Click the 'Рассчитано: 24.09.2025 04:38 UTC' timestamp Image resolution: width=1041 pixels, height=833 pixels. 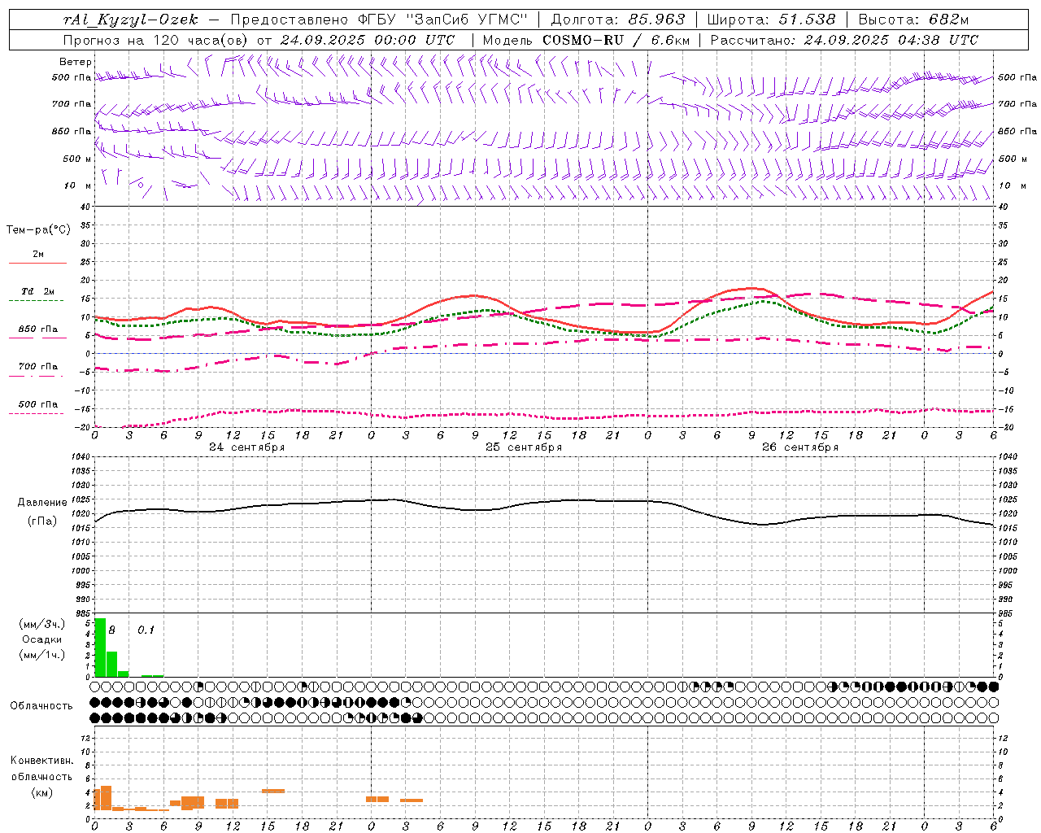pyautogui.click(x=844, y=40)
